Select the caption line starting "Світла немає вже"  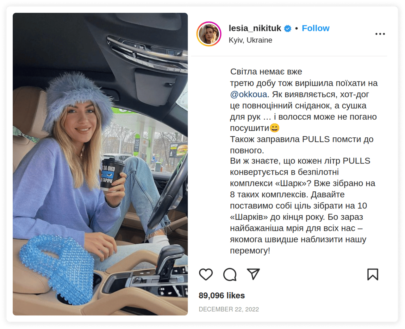pyautogui.click(x=266, y=72)
